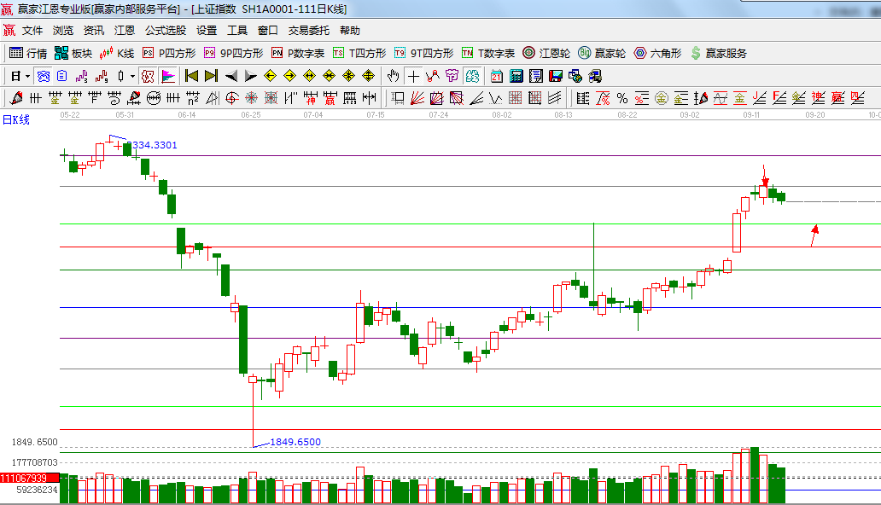Click the calendar date icon
881x505 pixels.
tap(497, 76)
